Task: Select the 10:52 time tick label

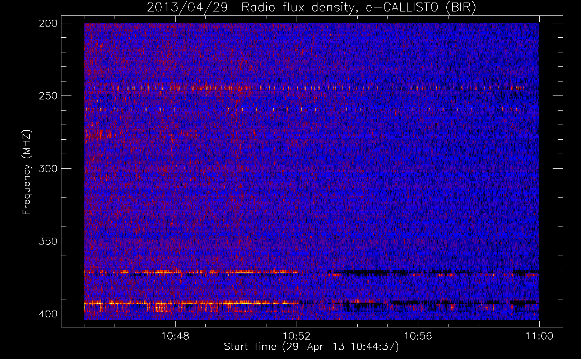Action: pyautogui.click(x=297, y=336)
